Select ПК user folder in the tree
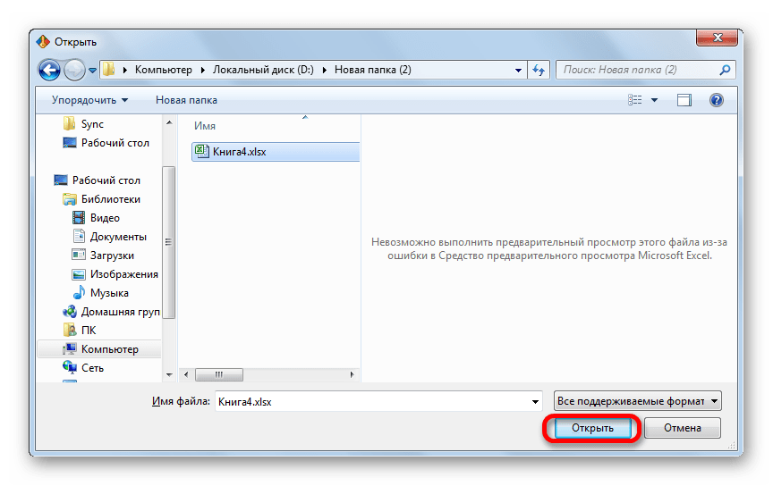The height and width of the screenshot is (486, 773). 89,331
